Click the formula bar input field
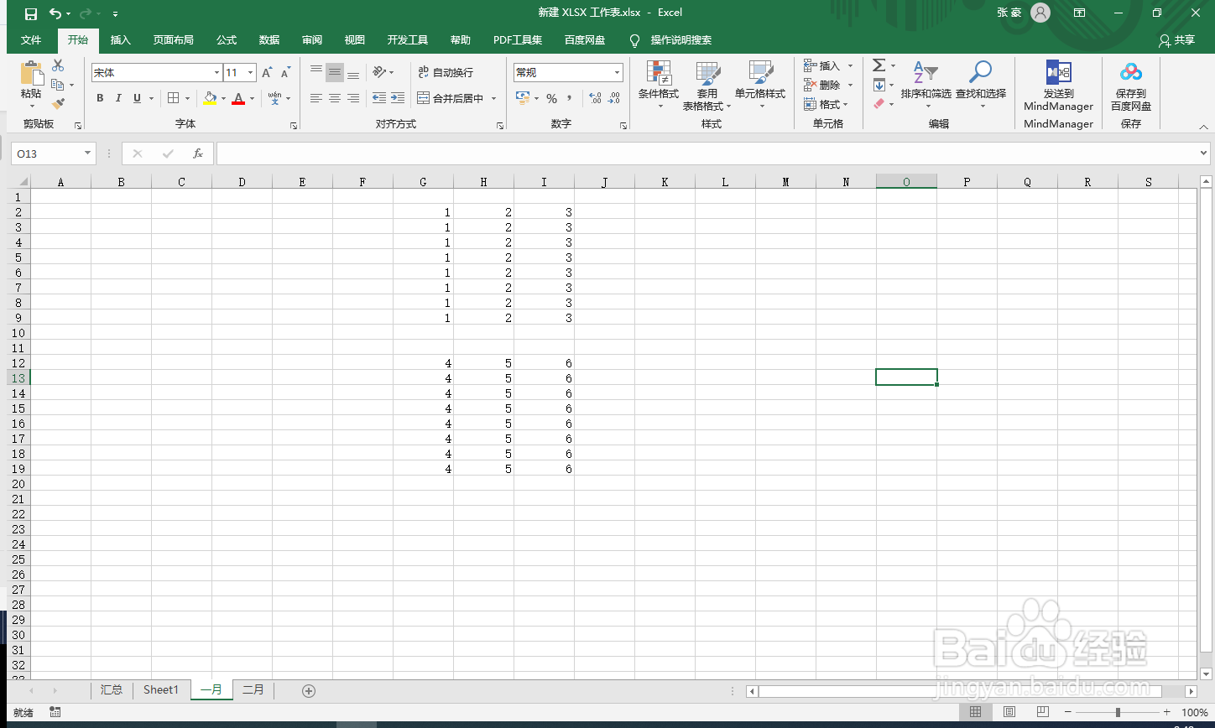 coord(707,153)
